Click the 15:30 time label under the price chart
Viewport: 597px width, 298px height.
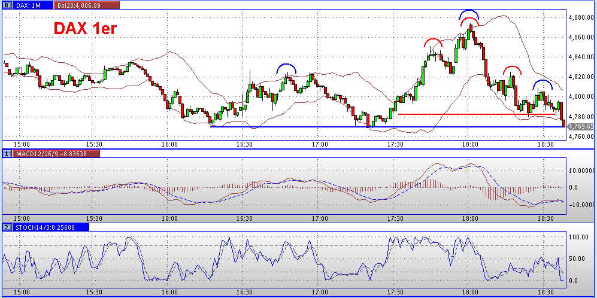[x=94, y=144]
